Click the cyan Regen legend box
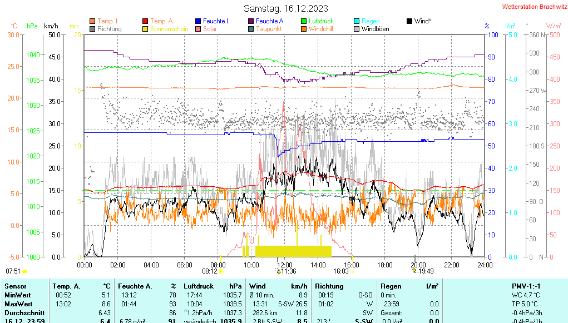This screenshot has width=568, height=323. coord(357,21)
